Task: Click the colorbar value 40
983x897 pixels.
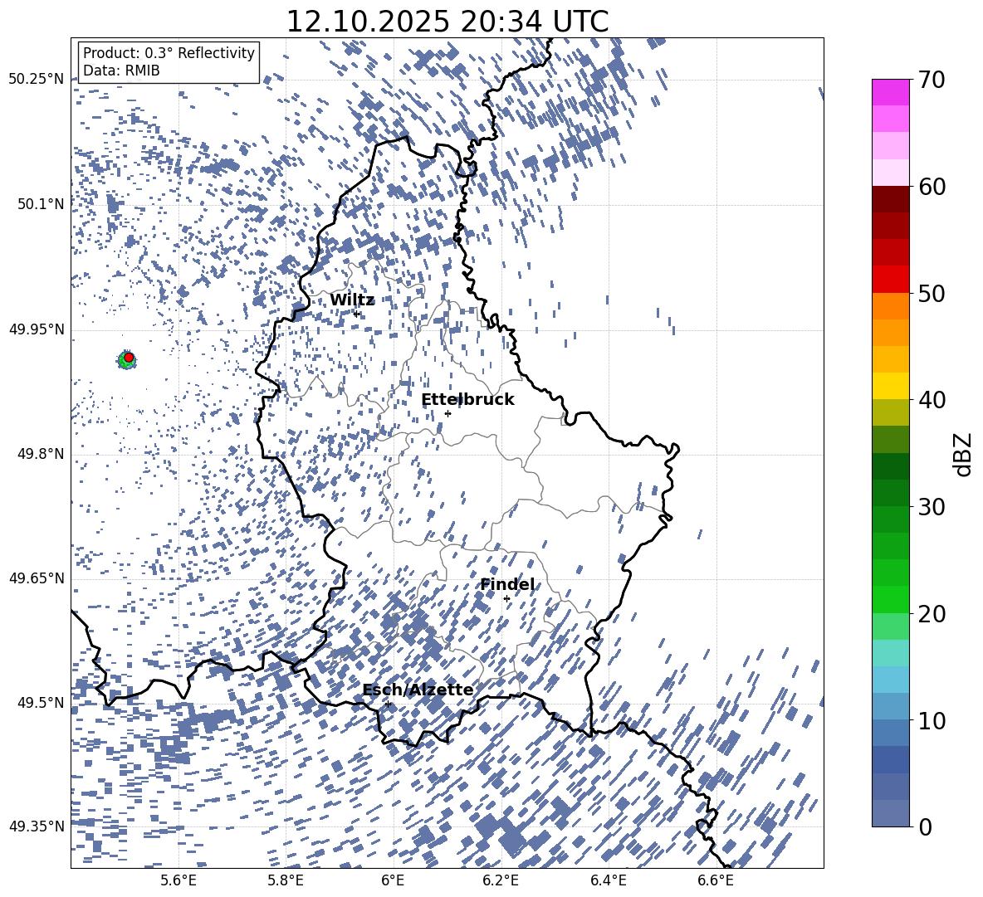Action: coord(932,400)
